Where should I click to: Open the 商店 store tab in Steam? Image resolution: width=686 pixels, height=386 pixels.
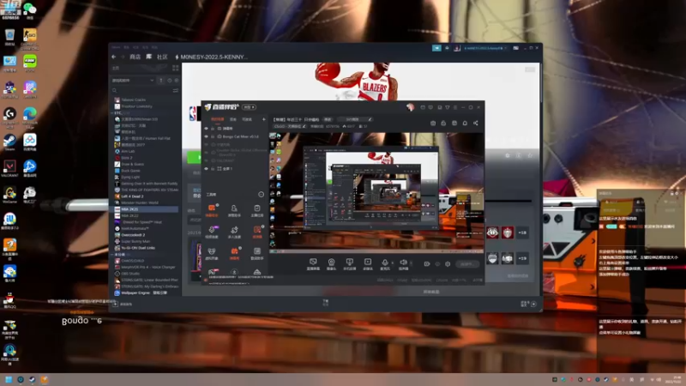[x=135, y=57]
